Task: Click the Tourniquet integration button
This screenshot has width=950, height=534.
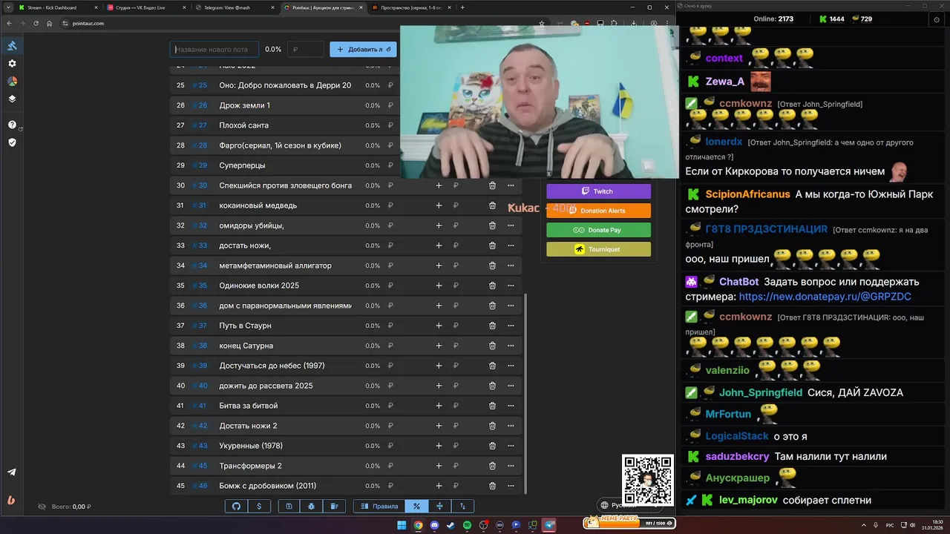Action: 598,249
